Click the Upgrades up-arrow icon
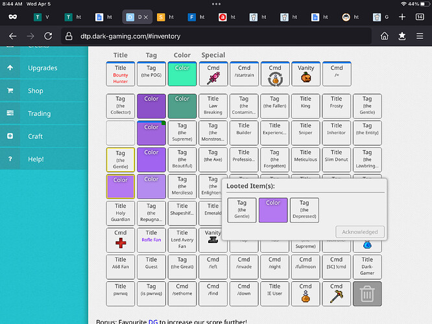Screen dimensions: 432x324 point(10,68)
